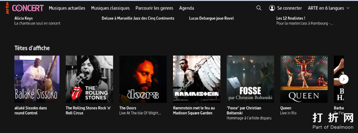This screenshot has height=133, width=358.
Task: Click the user profile icon
Action: click(272, 8)
